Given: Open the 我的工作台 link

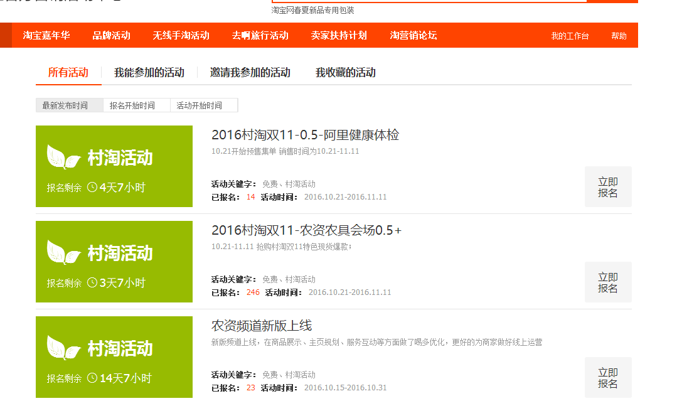Looking at the screenshot, I should coord(570,36).
